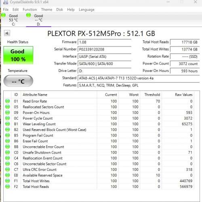Viewport: 202px width, 202px height.
Task: Select the Total Host Reads attribute row F2
Action: pyautogui.click(x=99, y=187)
